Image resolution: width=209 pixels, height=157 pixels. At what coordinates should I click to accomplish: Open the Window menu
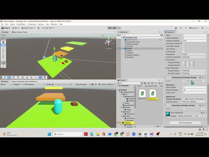click(x=54, y=24)
